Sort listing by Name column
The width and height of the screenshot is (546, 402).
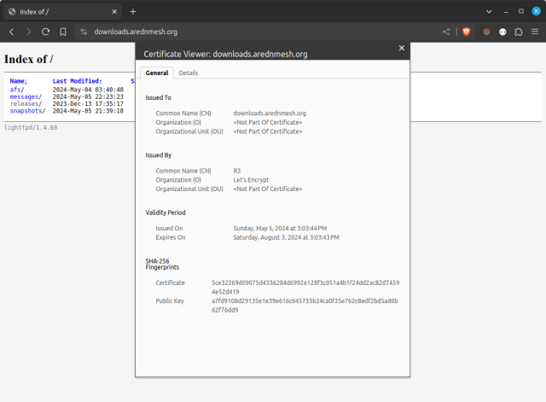(18, 81)
